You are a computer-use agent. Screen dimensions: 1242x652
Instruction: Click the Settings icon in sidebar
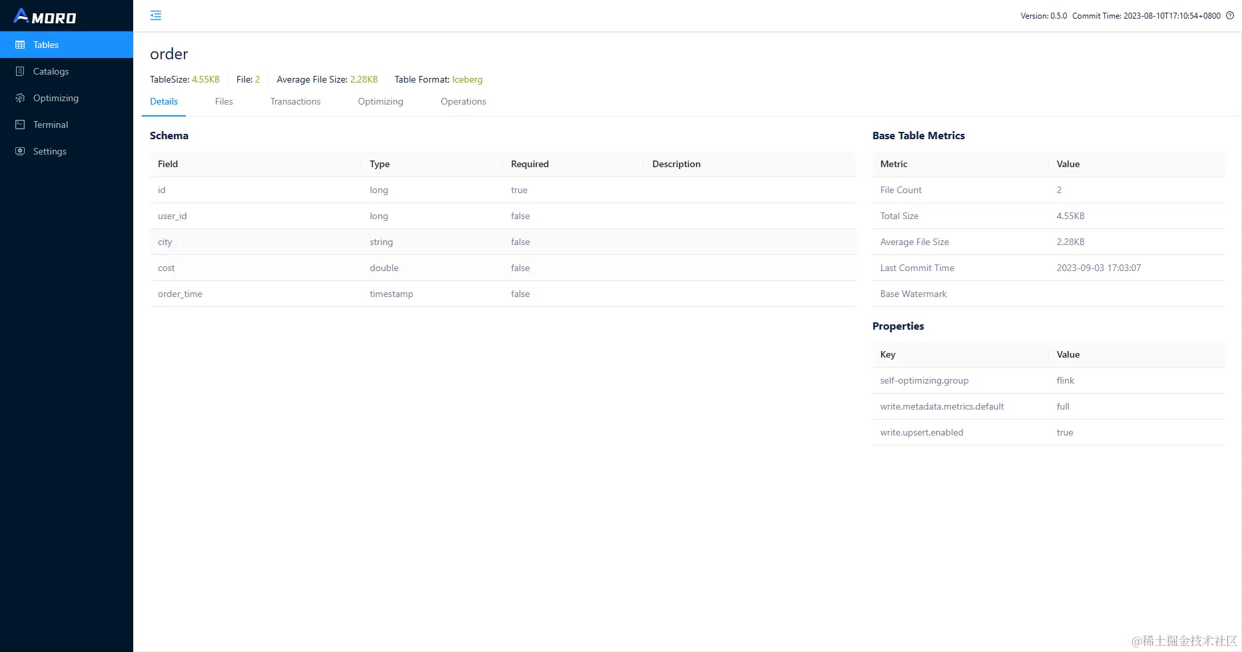[x=20, y=151]
